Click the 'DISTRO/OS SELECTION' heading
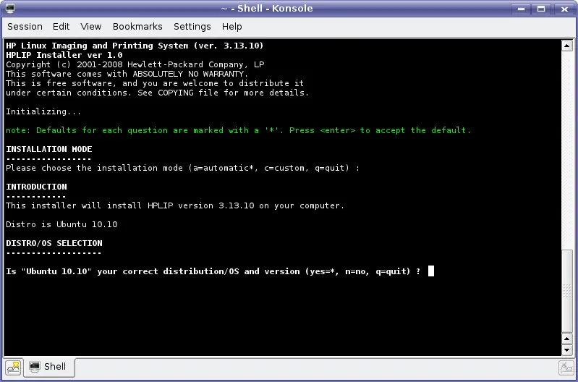The height and width of the screenshot is (382, 578). [54, 243]
